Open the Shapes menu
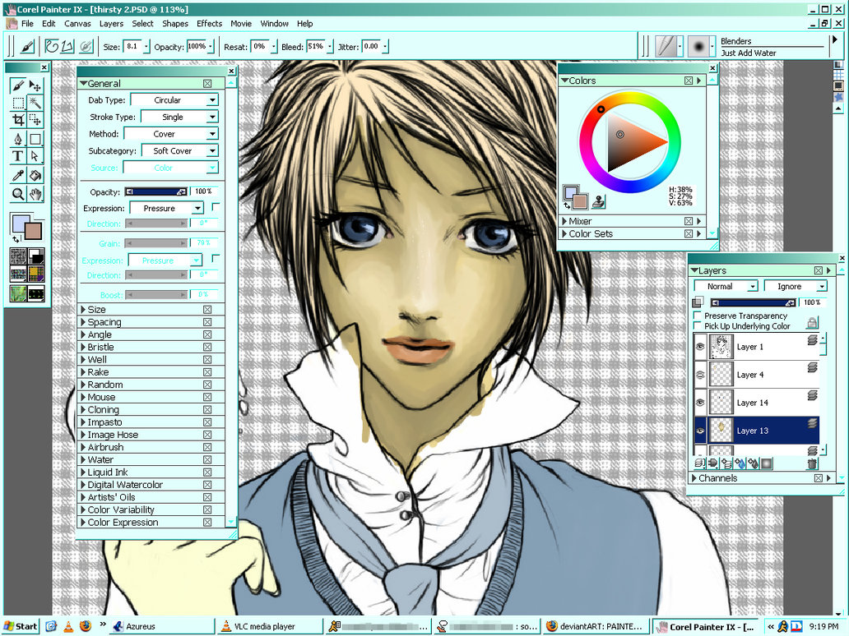The width and height of the screenshot is (849, 636). click(175, 24)
